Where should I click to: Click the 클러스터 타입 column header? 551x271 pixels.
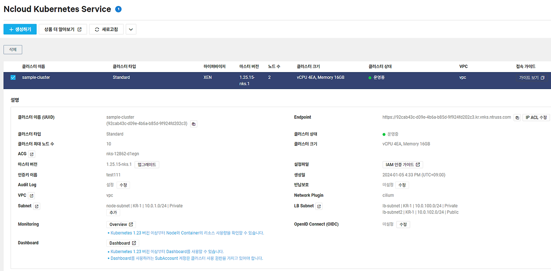(124, 67)
